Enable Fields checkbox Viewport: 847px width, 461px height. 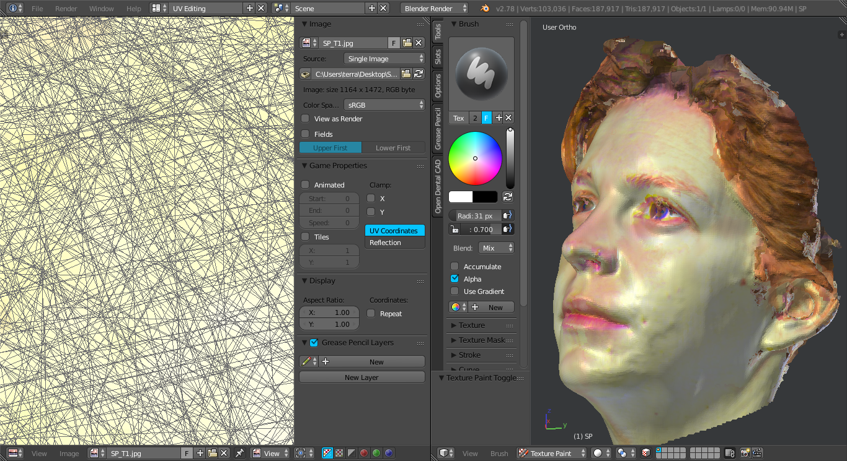pos(305,134)
